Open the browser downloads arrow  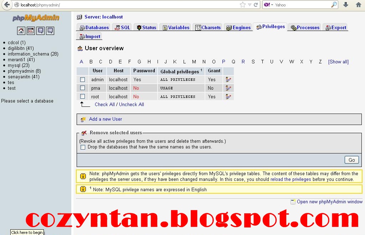point(346,5)
